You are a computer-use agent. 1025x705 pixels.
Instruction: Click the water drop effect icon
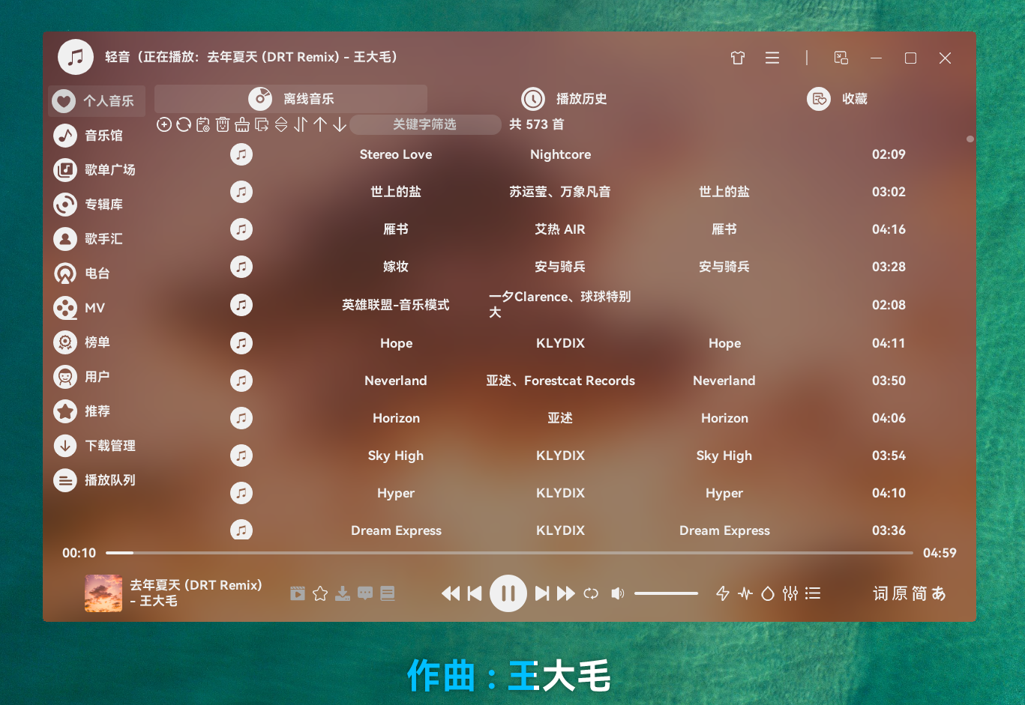click(x=768, y=593)
